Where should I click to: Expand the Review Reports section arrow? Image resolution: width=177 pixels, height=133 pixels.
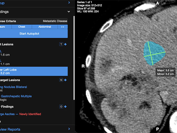coord(69,129)
